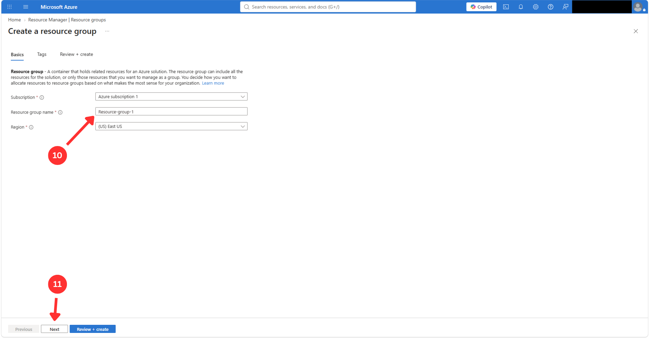
Task: Launch Cloud Shell from the top bar
Action: [506, 7]
